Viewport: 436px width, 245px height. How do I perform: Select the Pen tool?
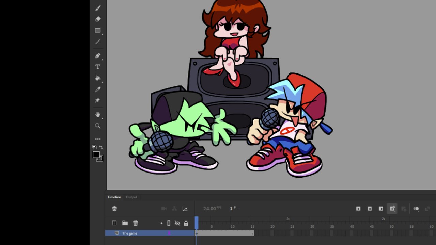pos(98,56)
